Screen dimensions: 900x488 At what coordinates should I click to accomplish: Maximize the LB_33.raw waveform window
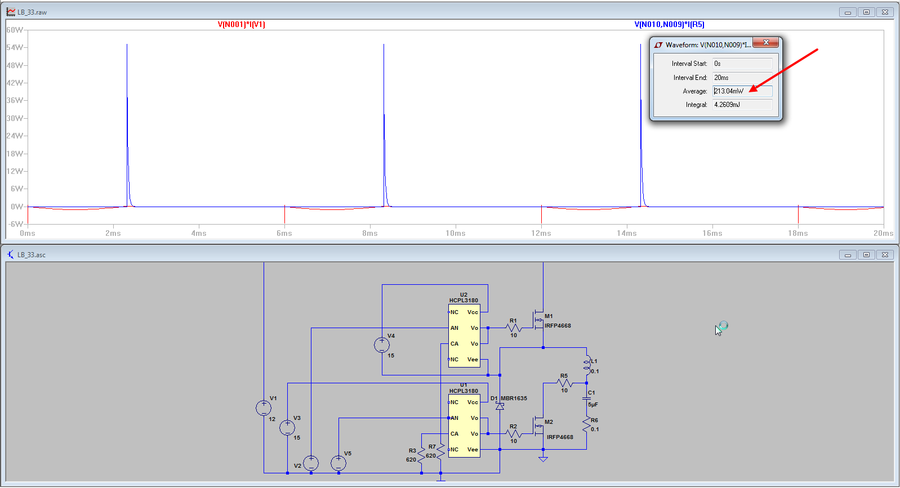[866, 12]
